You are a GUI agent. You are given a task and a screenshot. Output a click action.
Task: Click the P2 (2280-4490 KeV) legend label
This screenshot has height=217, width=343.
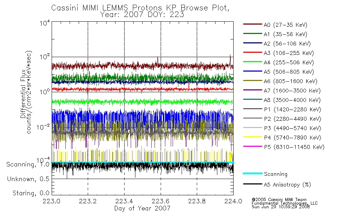tap(292, 119)
